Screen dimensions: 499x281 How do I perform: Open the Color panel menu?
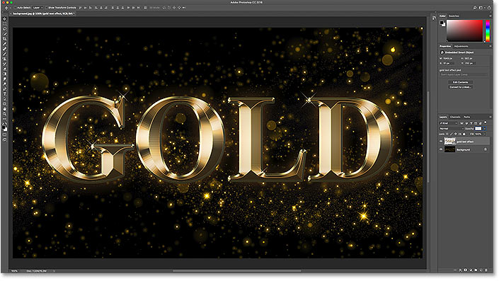(x=491, y=16)
